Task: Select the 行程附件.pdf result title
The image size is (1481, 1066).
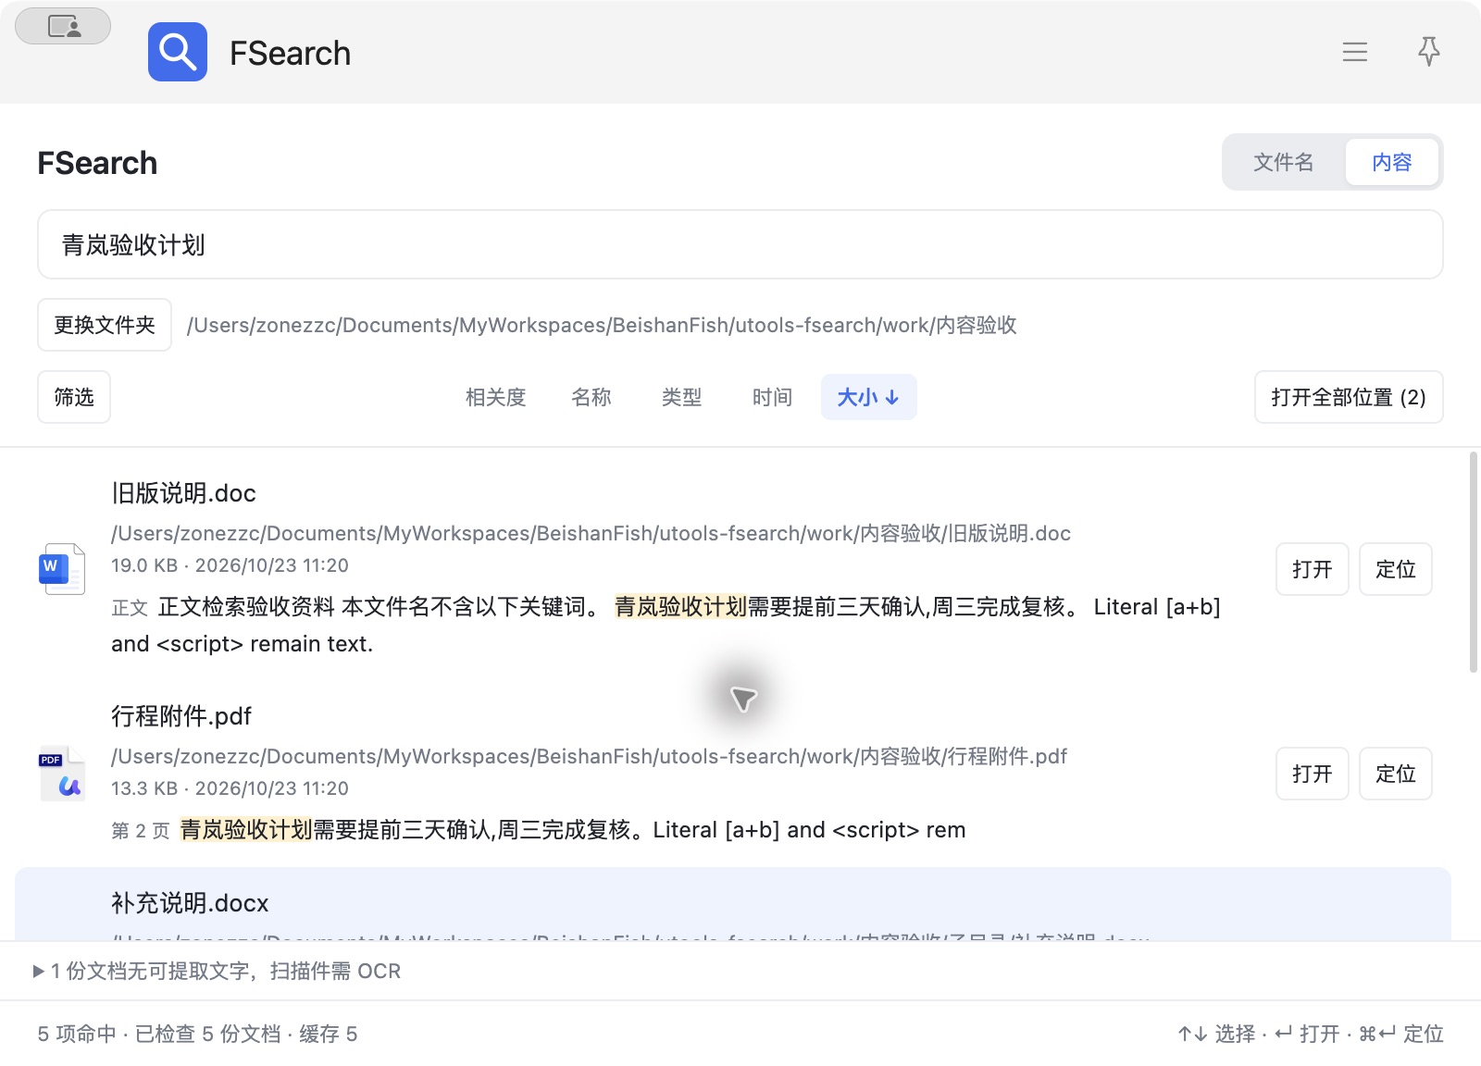Action: click(181, 716)
